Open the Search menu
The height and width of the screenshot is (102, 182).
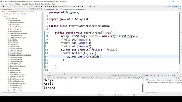point(31,4)
